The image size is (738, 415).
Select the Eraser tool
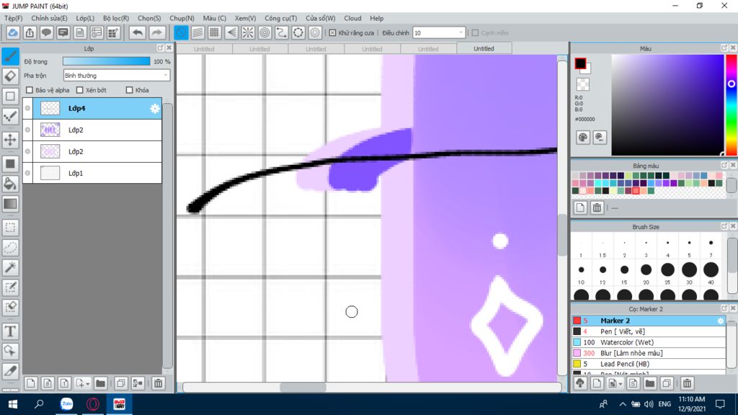click(x=10, y=76)
